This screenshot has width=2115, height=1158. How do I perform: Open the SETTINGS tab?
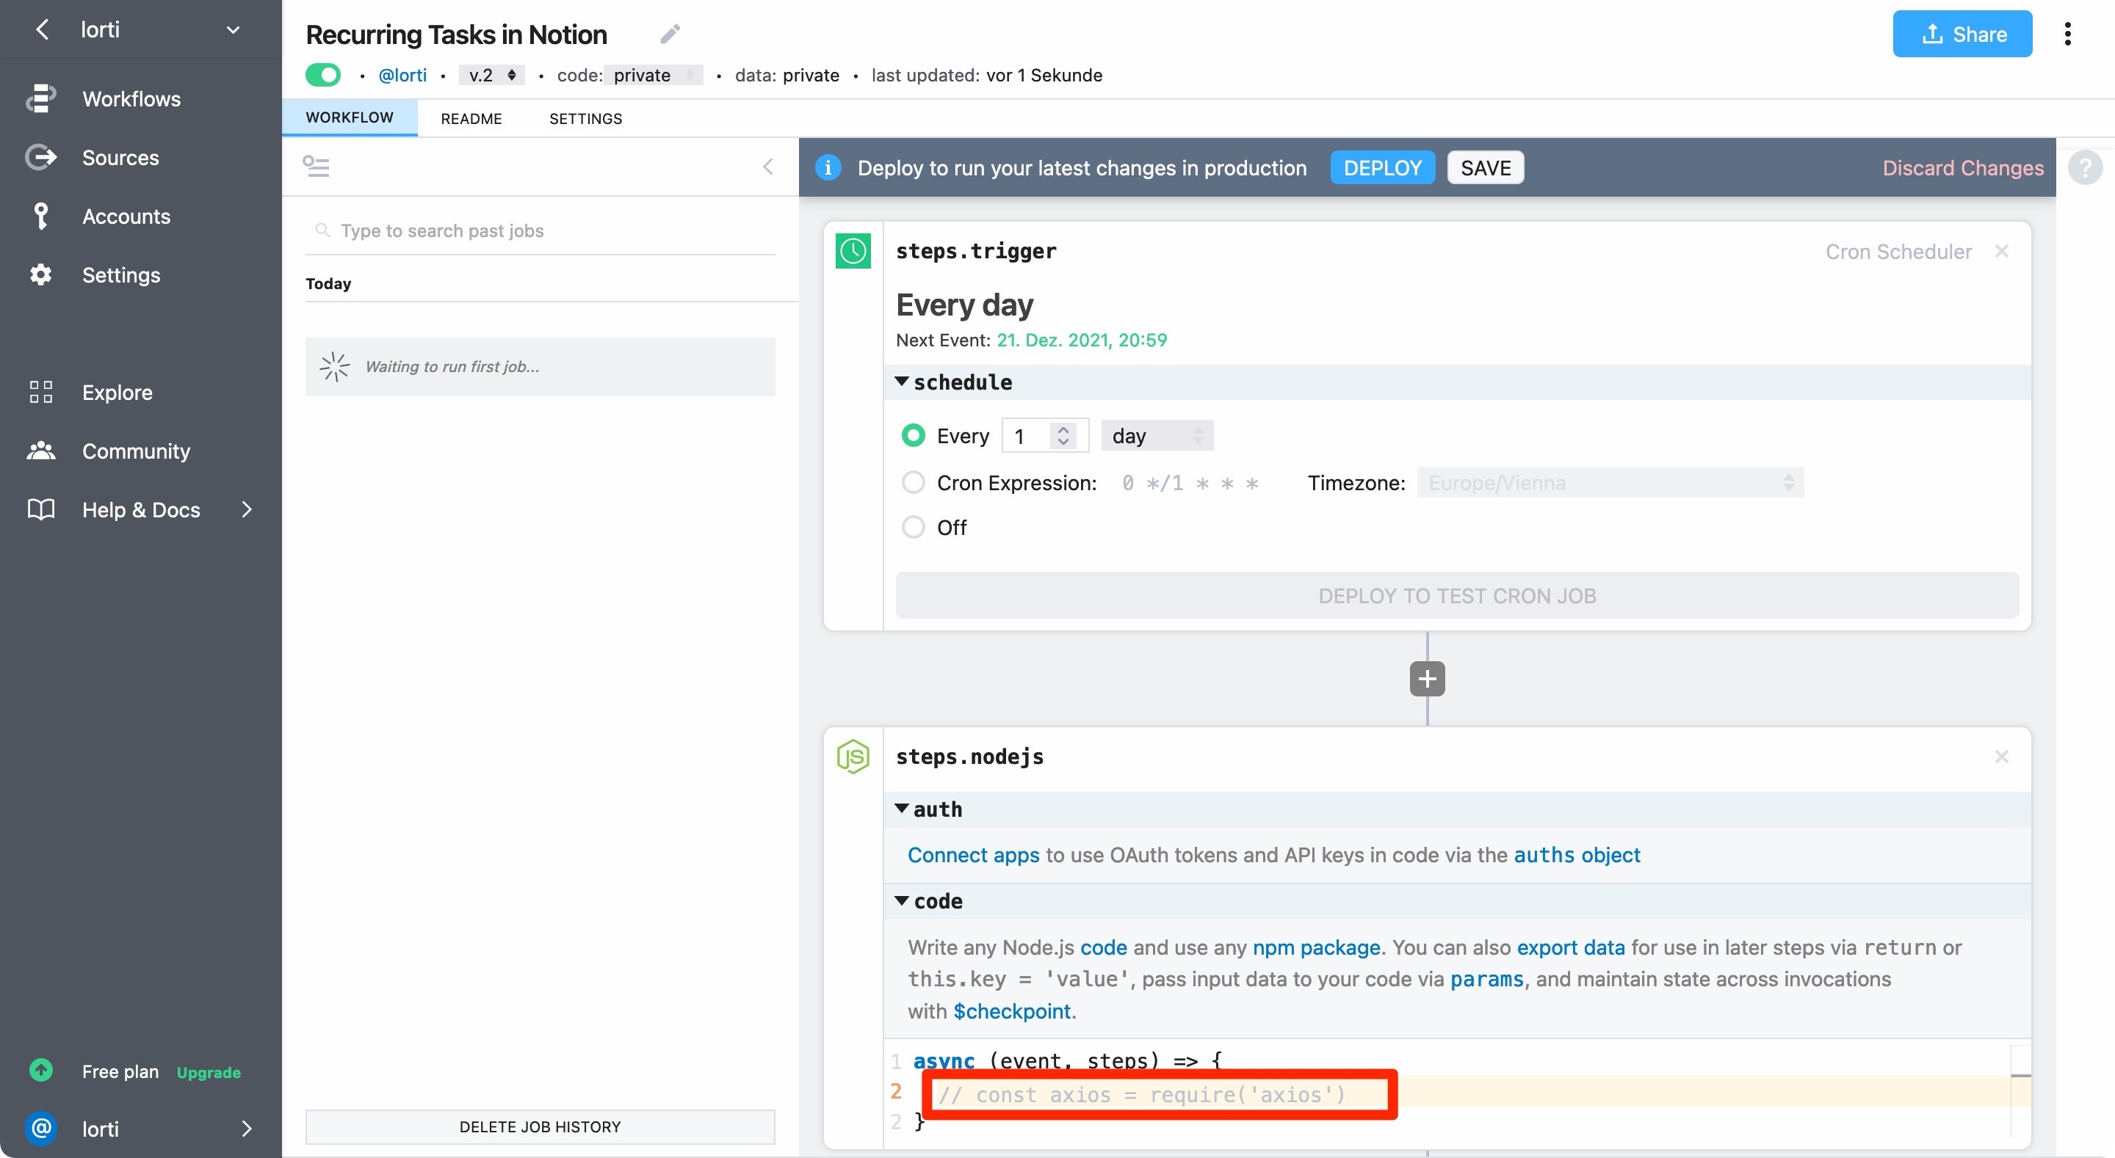point(585,118)
